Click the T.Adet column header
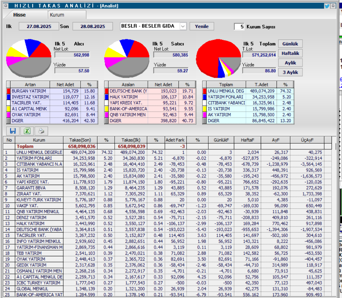The height and width of the screenshot is (298, 342). coord(261,85)
